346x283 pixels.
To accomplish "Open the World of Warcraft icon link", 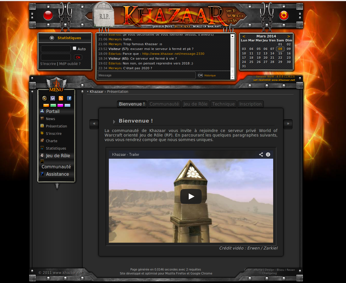I will click(x=44, y=98).
